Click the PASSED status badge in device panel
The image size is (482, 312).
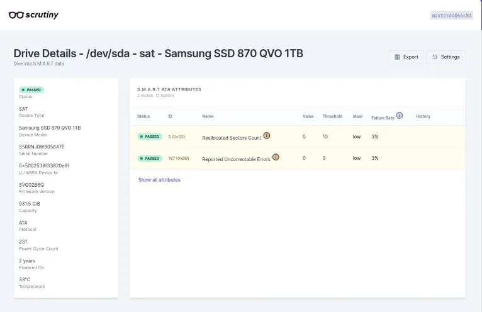[x=31, y=90]
